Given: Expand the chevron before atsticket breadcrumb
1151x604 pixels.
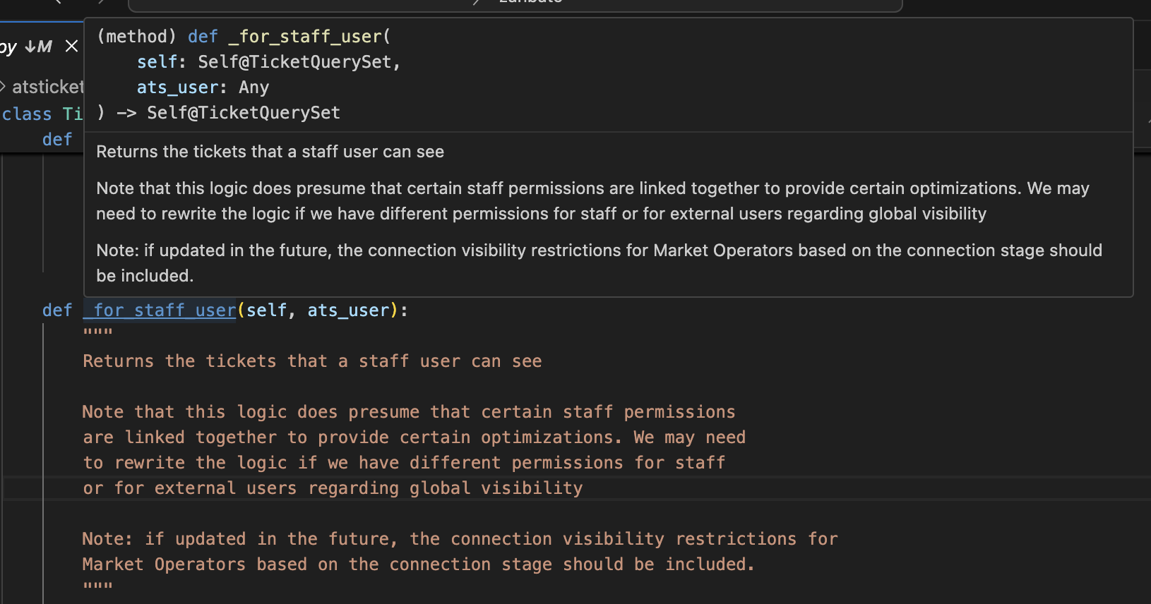Looking at the screenshot, I should (x=4, y=87).
